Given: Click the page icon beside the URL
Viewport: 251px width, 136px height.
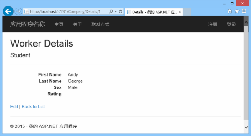Looking at the screenshot, I should [27, 11].
